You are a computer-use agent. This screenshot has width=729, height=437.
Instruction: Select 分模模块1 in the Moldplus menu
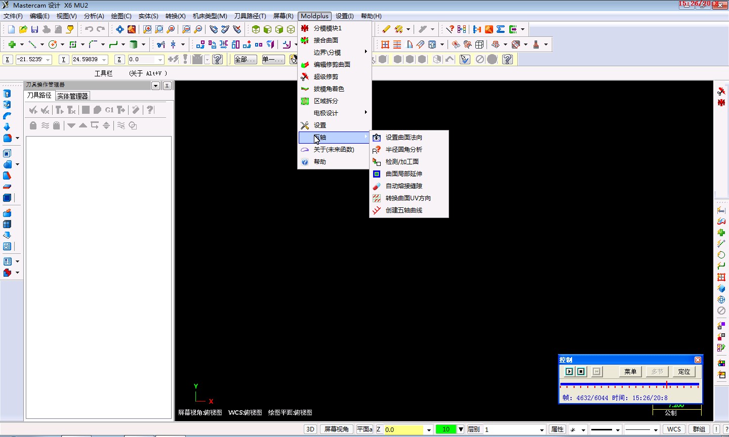pos(335,28)
